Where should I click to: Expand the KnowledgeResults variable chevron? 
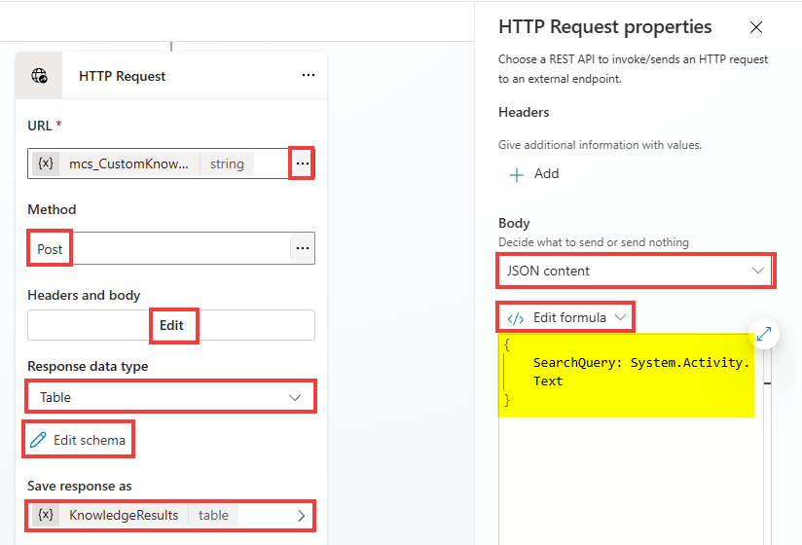coord(301,515)
